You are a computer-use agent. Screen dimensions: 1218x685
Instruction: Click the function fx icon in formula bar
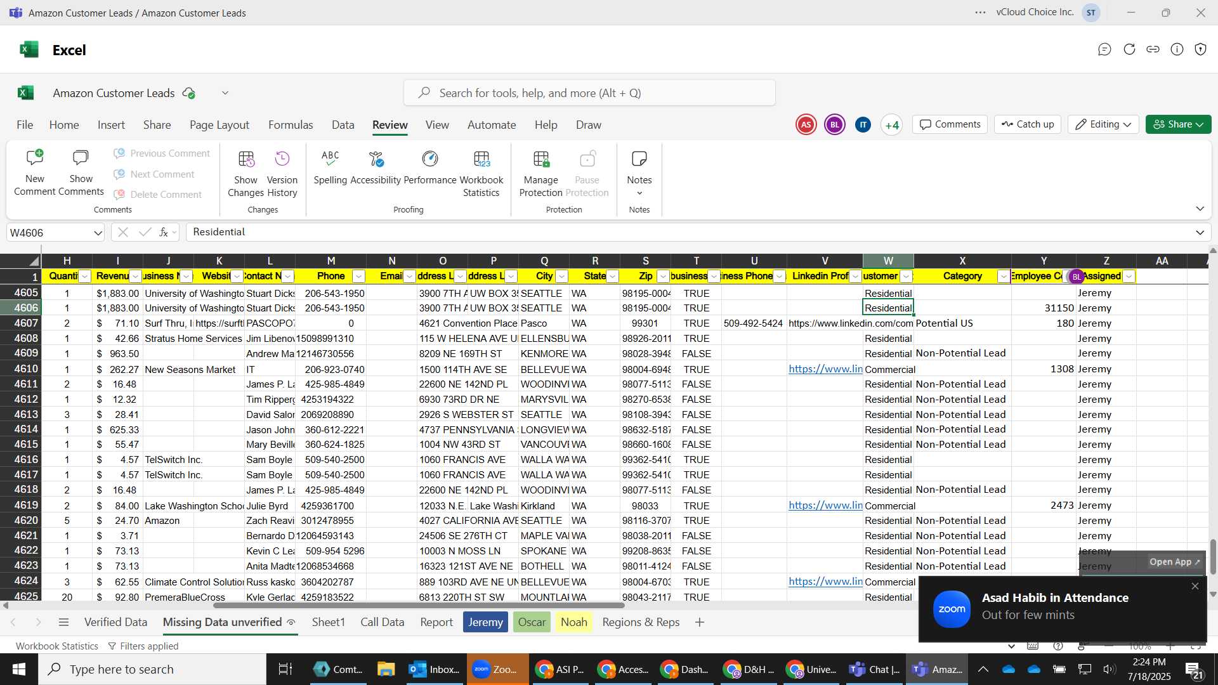(164, 232)
